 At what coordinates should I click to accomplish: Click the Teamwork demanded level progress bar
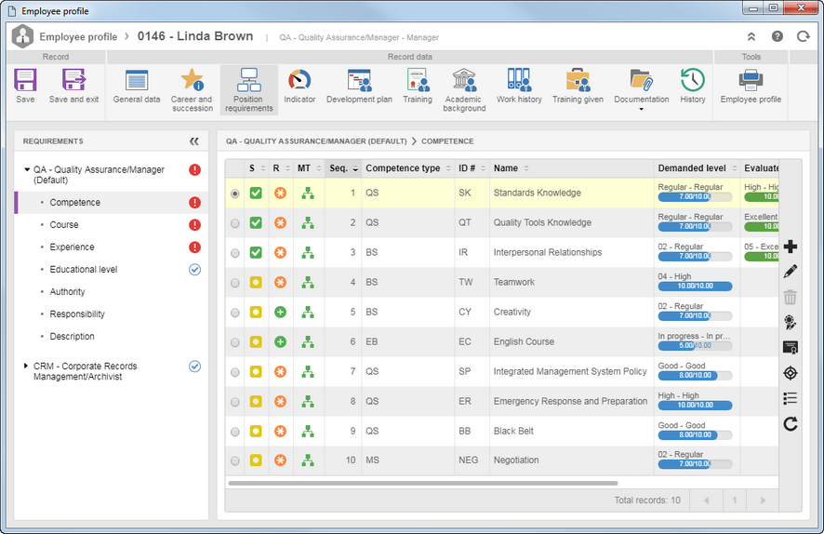click(695, 286)
